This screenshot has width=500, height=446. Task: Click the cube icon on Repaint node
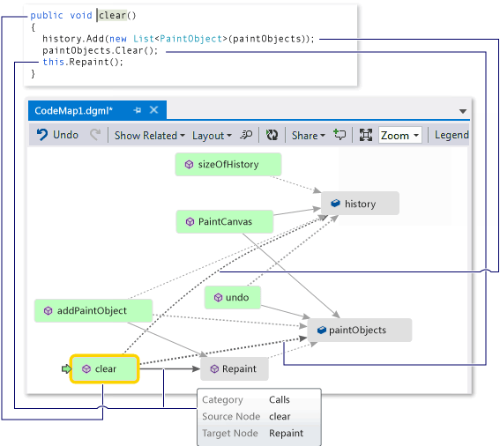click(214, 368)
